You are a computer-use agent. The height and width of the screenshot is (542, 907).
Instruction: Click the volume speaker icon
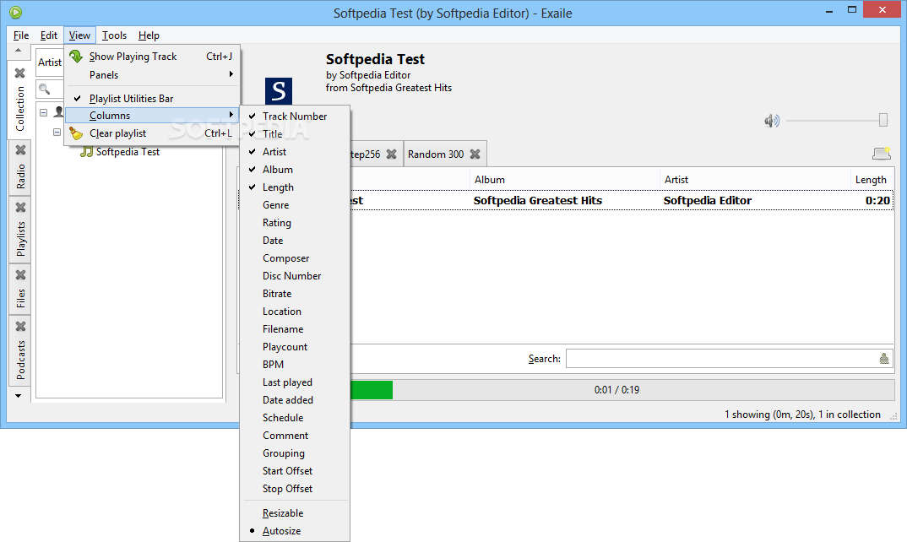(x=772, y=121)
